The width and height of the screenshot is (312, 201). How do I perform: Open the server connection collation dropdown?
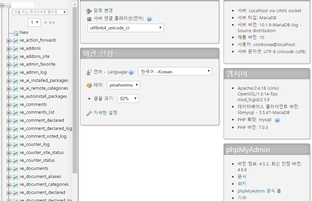pos(125,28)
